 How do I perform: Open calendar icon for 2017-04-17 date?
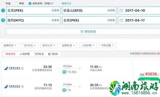(121, 20)
